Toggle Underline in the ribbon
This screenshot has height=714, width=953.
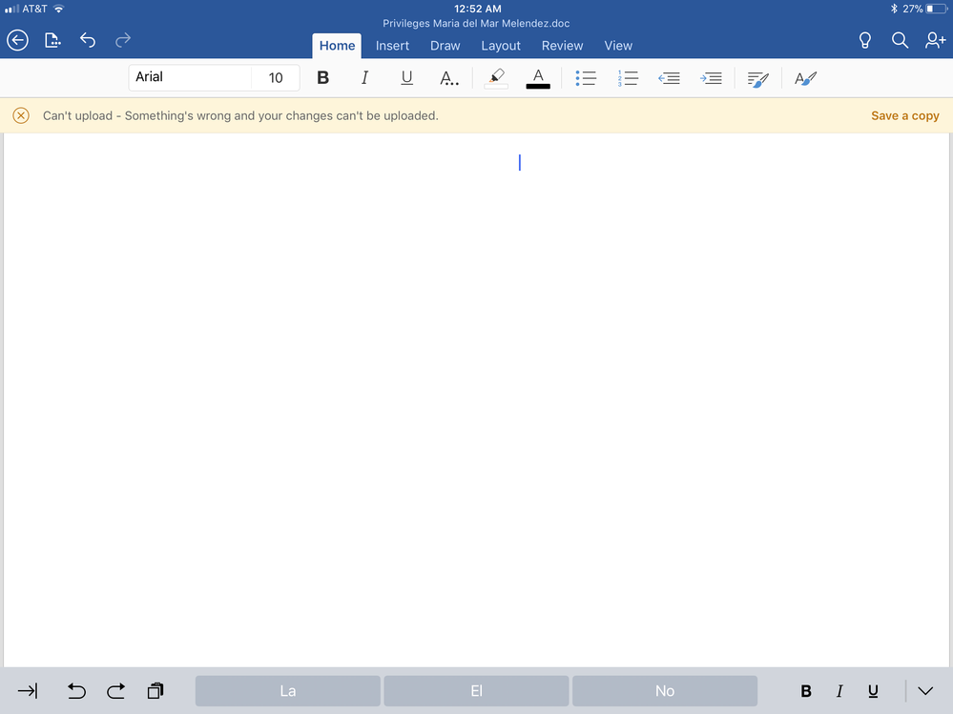(x=406, y=78)
